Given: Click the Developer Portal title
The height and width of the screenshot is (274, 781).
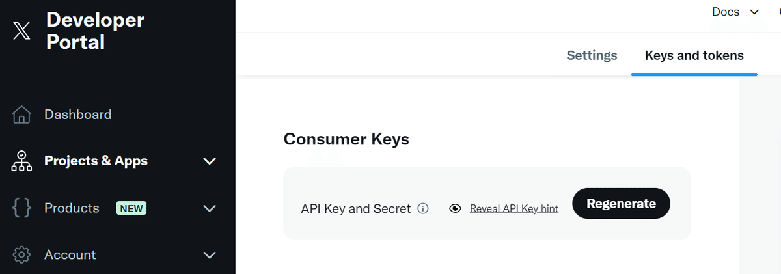Looking at the screenshot, I should (95, 31).
